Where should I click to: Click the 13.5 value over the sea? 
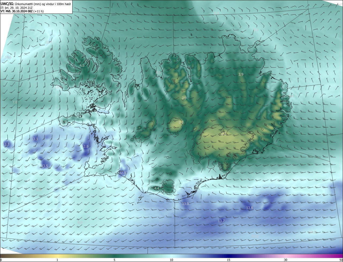[44, 166]
